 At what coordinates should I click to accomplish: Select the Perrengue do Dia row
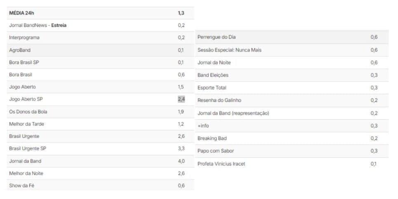292,37
